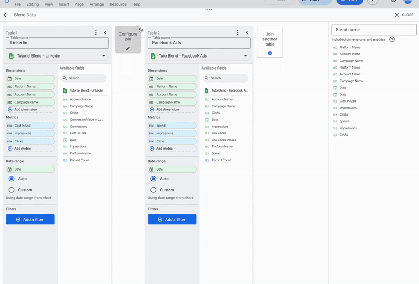Open help icon for included dimensions and metrics
The image size is (419, 284).
pos(392,40)
